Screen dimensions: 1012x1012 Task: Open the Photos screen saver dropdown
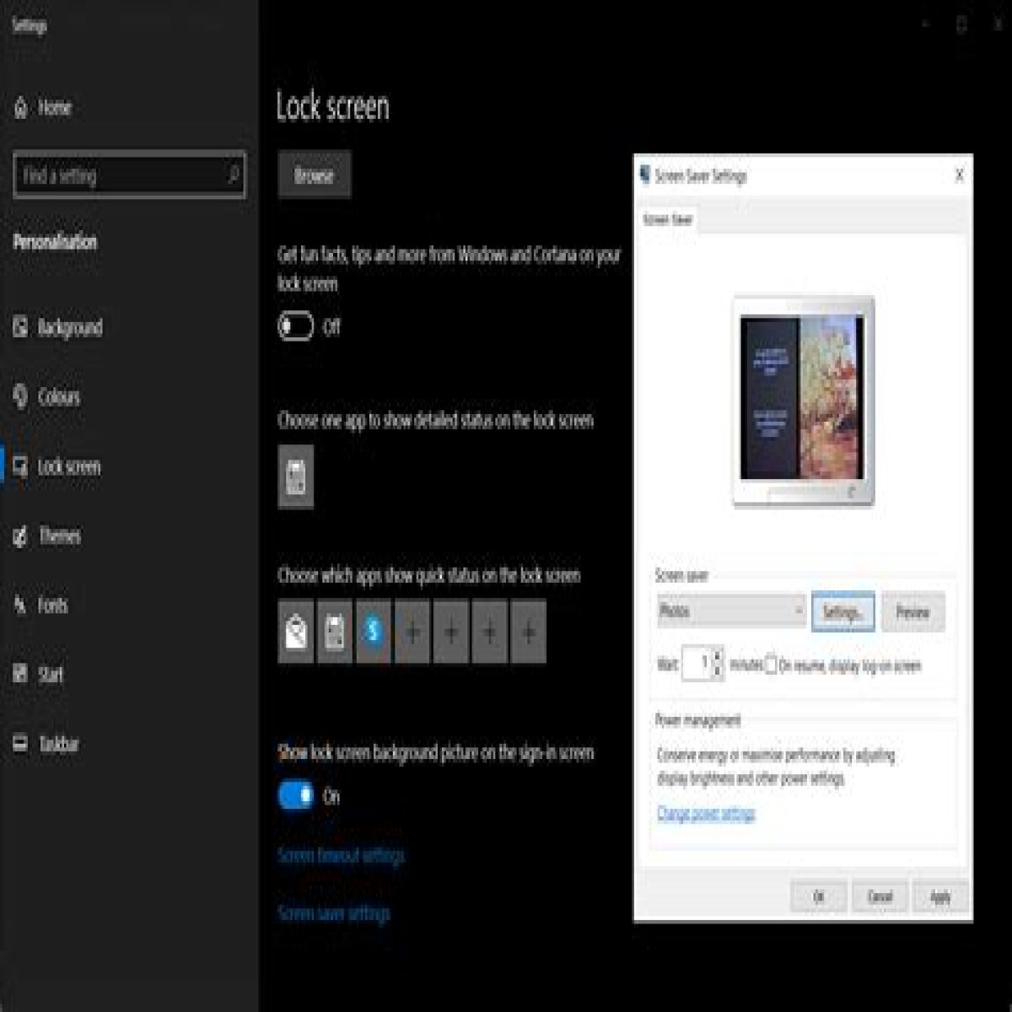point(732,611)
